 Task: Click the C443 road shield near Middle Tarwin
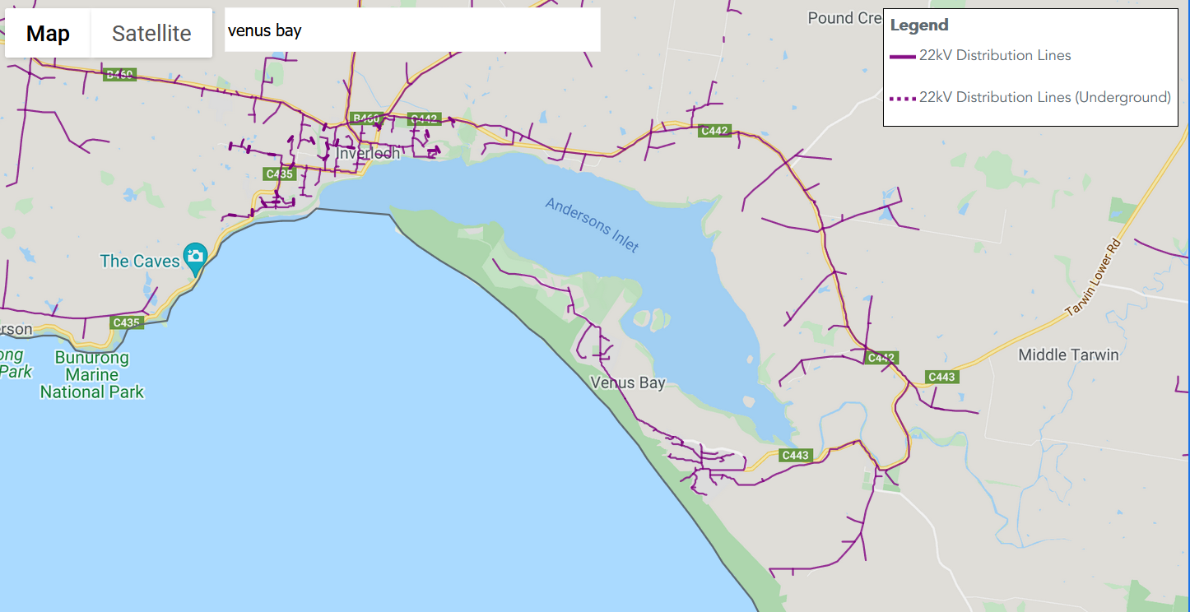click(941, 377)
